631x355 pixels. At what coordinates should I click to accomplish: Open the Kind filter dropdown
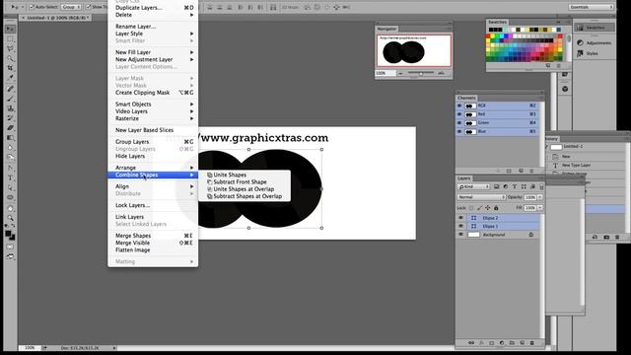[x=473, y=186]
